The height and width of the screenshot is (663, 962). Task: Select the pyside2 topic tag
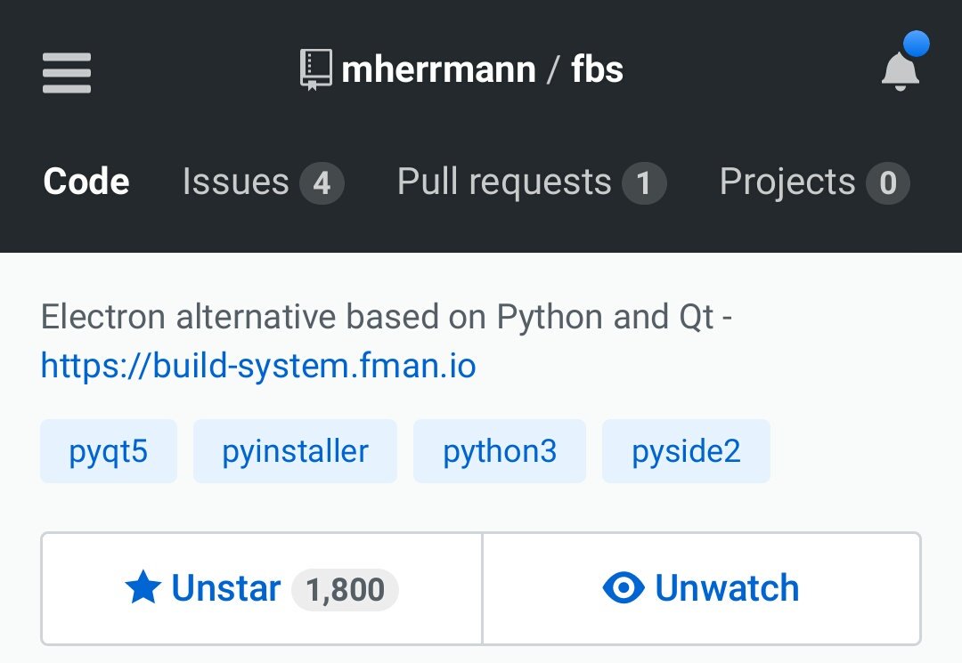coord(686,451)
